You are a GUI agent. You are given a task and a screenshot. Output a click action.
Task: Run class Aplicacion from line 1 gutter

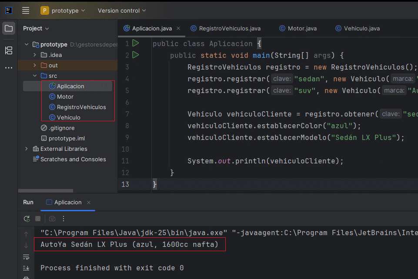click(135, 43)
